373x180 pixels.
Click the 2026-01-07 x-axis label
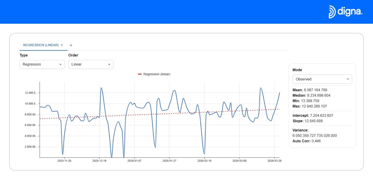(x=134, y=161)
